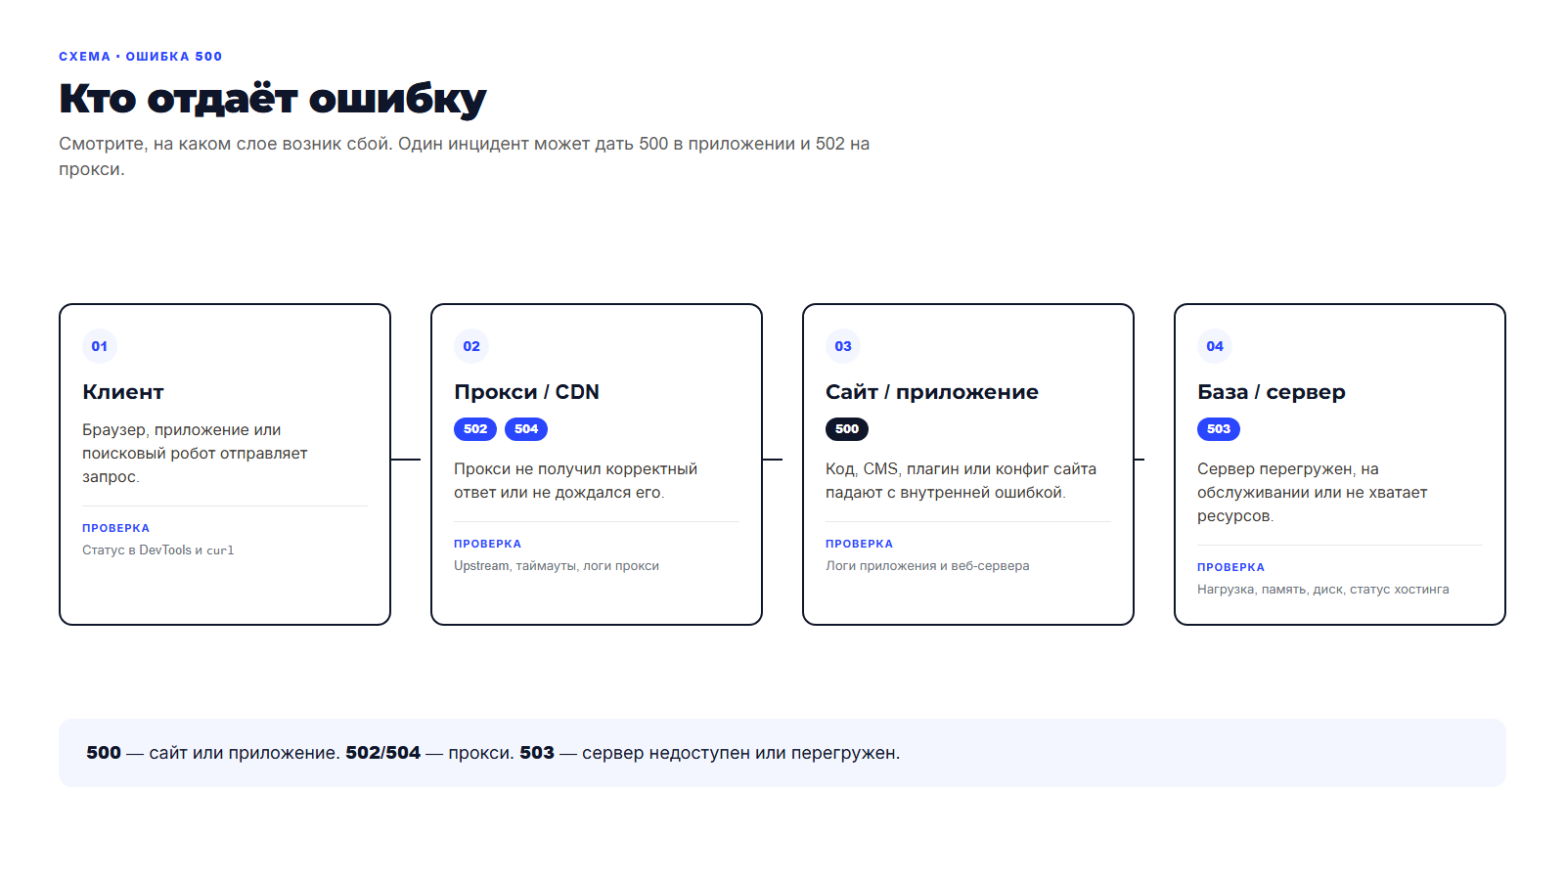1565x880 pixels.
Task: Click the 04 step number badge
Action: (1215, 346)
